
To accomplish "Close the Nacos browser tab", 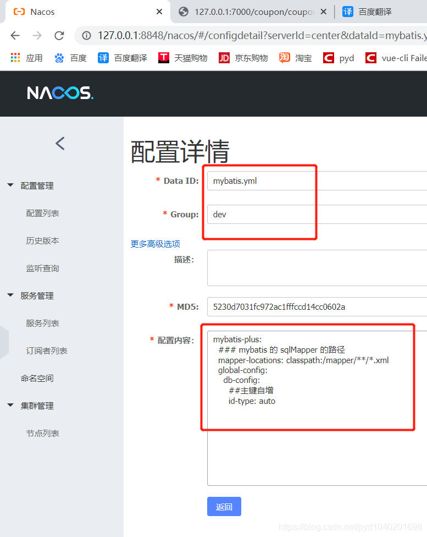I will pyautogui.click(x=159, y=12).
